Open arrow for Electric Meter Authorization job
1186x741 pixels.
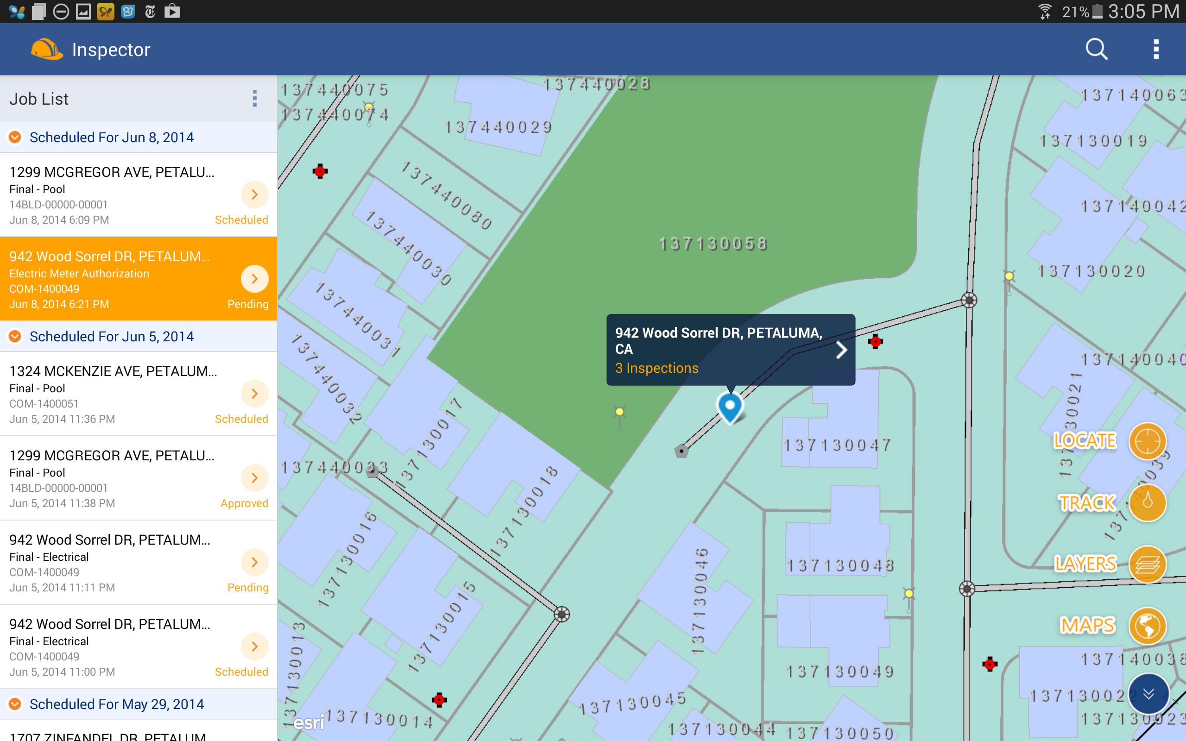(254, 279)
